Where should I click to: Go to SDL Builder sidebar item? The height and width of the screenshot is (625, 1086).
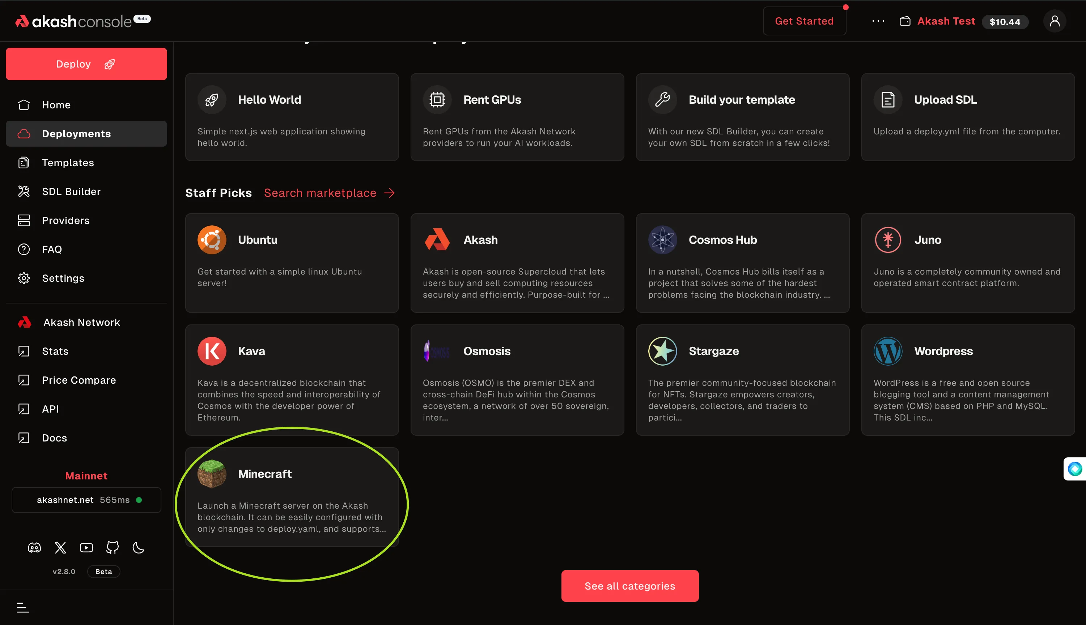point(71,191)
